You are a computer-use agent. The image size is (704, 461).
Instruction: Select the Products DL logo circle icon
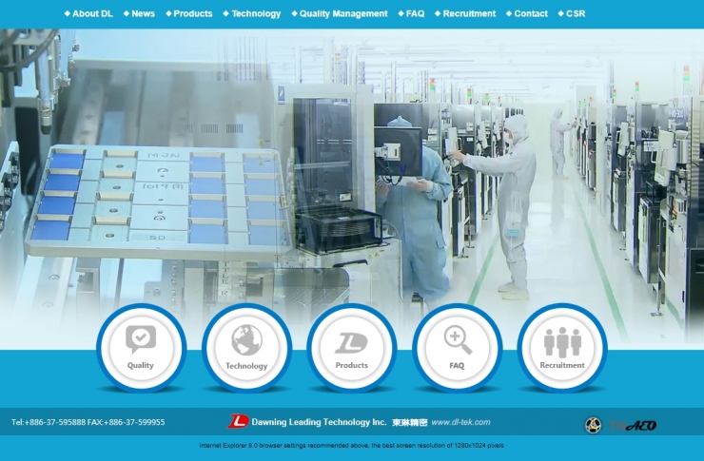point(351,348)
